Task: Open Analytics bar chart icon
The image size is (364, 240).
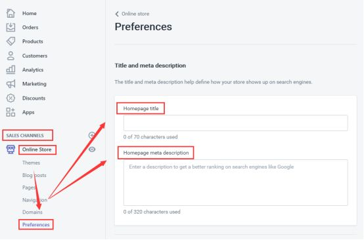Action: [11, 70]
